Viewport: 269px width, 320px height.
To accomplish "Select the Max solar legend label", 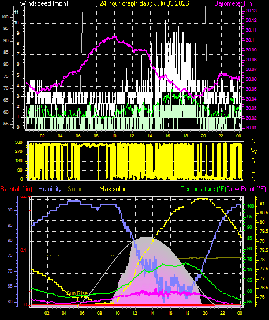I will click(113, 189).
